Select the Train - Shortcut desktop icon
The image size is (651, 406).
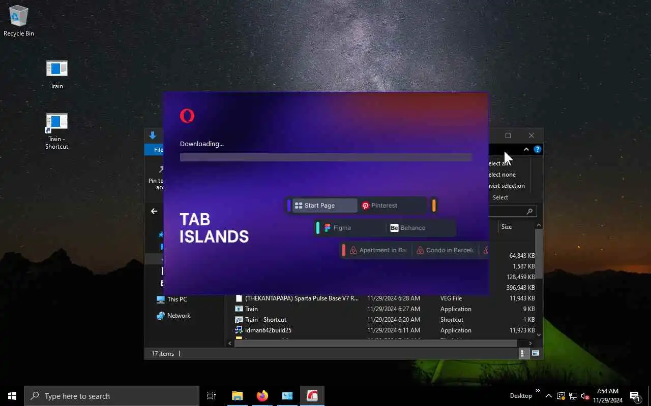tap(56, 131)
